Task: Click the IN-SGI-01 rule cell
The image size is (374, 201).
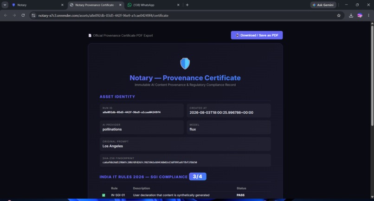Action: (118, 195)
